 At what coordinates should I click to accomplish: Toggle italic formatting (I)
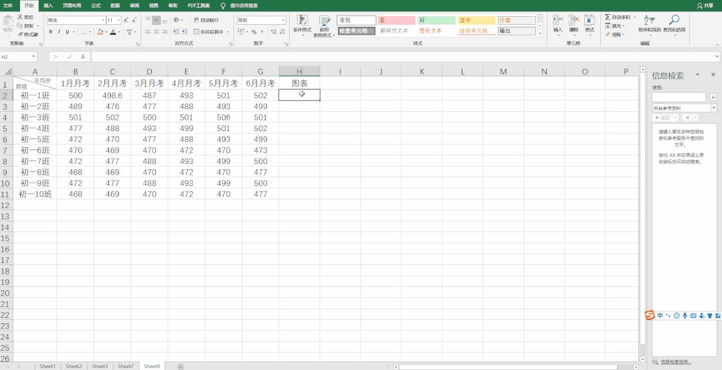59,31
